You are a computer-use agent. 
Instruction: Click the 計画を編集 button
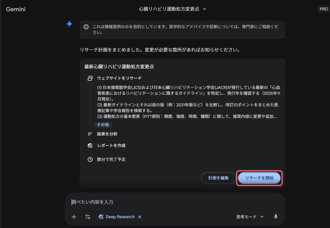click(x=218, y=178)
